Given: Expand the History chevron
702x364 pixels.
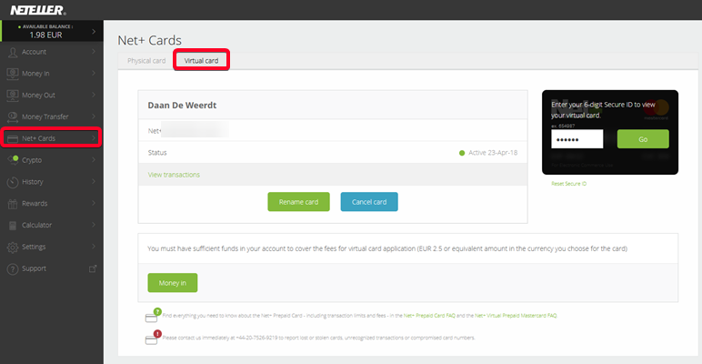Looking at the screenshot, I should (x=94, y=182).
